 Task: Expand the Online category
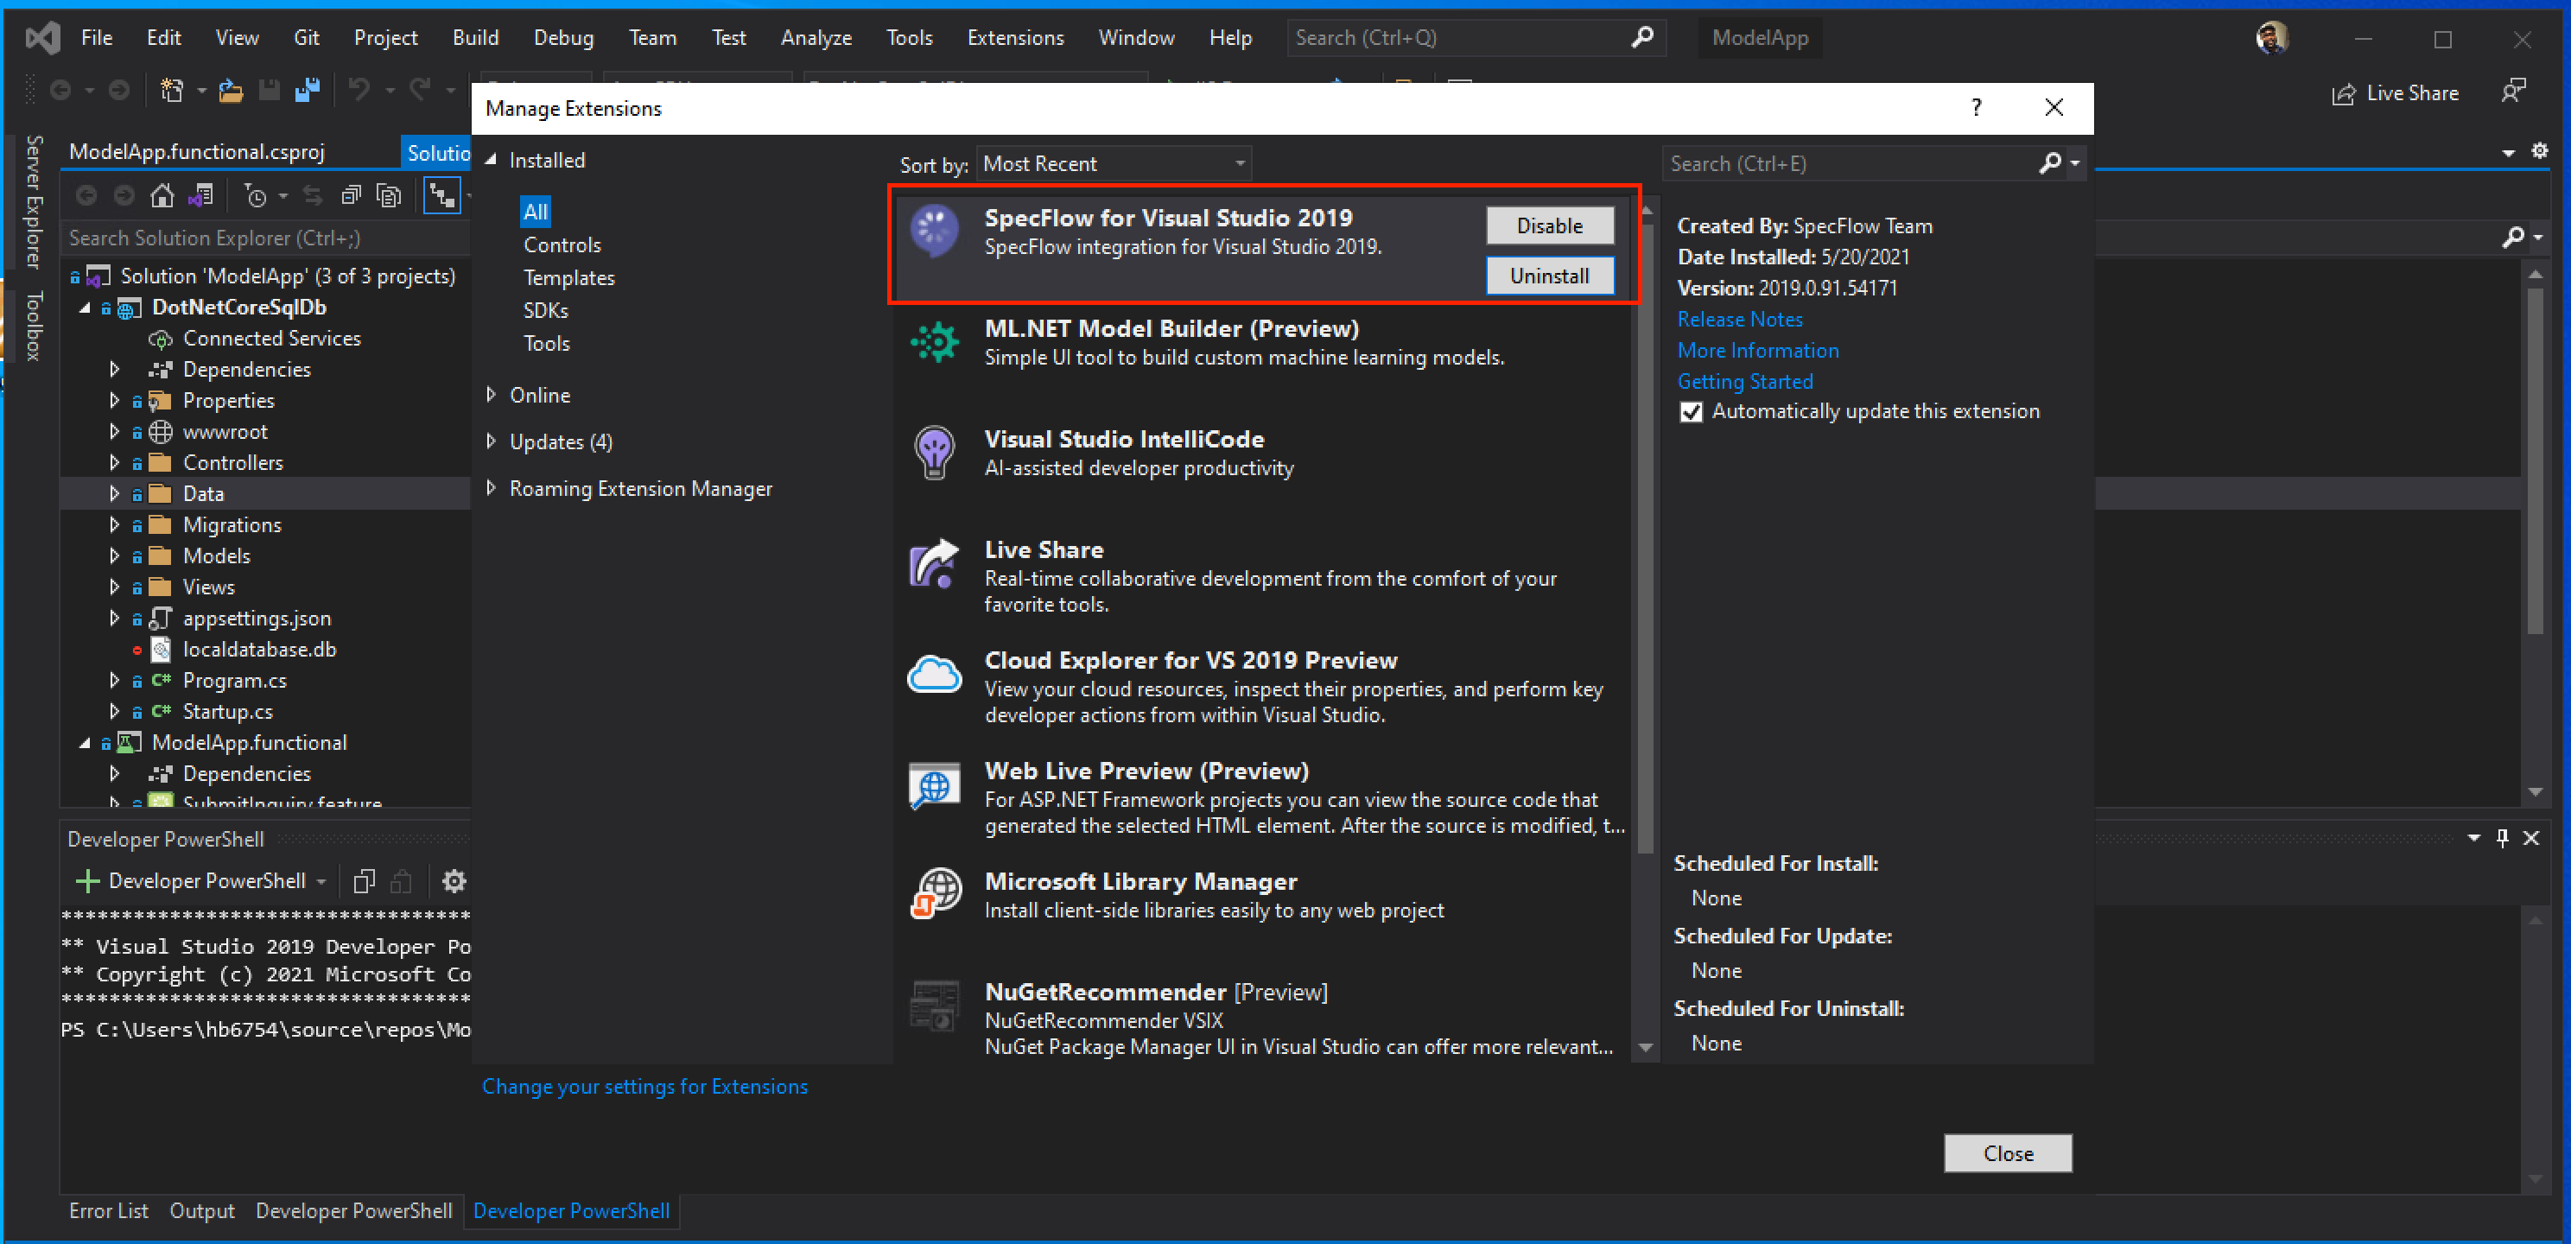pyautogui.click(x=490, y=395)
